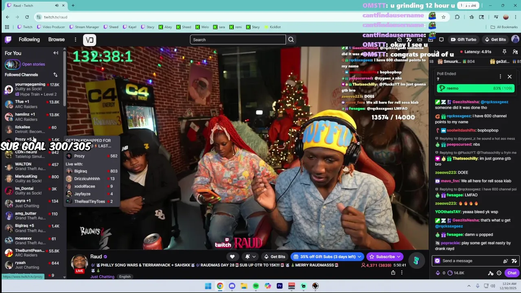Open Poll Ended options three dots
The width and height of the screenshot is (521, 293).
[500, 77]
